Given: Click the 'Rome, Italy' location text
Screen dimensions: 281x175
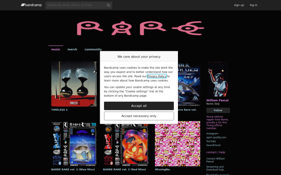Looking at the screenshot, I should (213, 104).
